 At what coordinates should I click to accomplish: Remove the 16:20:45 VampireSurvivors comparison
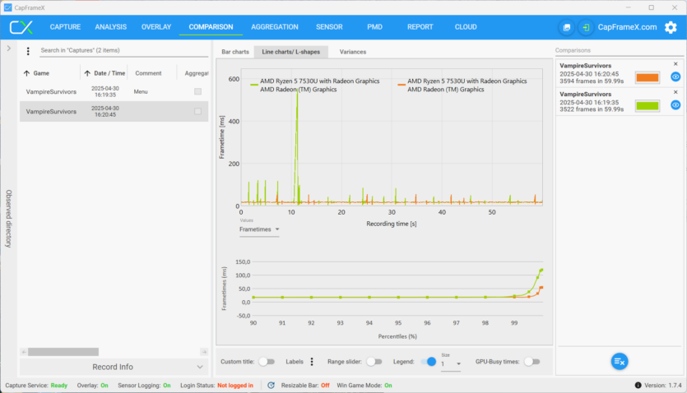(675, 64)
